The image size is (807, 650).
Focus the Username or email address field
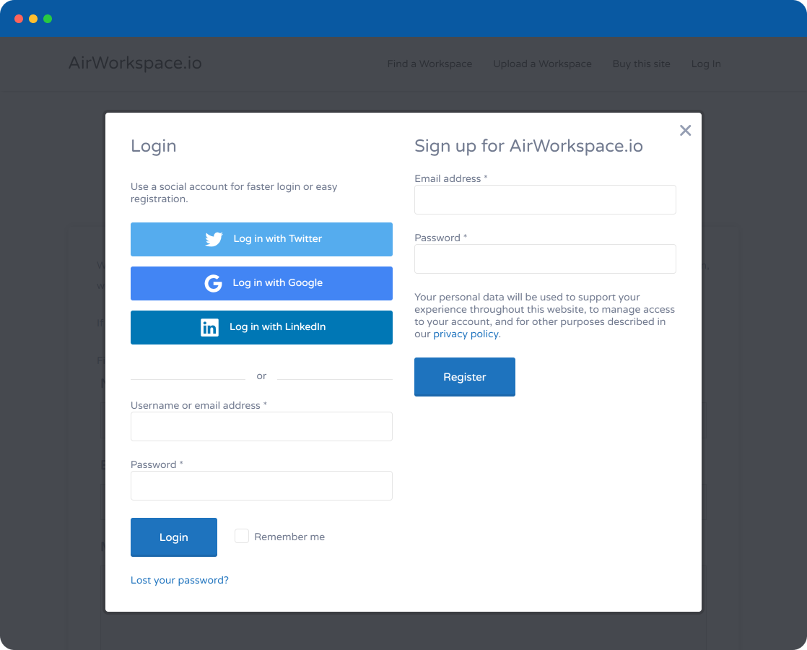click(x=261, y=426)
